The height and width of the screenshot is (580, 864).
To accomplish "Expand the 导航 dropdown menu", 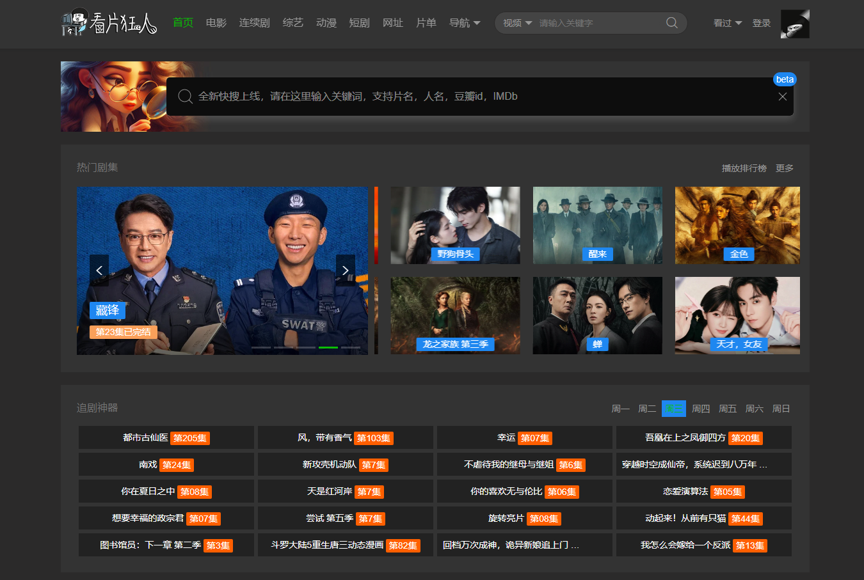I will [465, 23].
